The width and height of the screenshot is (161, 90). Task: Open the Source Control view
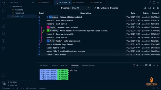(3, 11)
